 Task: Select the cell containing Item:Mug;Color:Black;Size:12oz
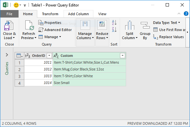coord(89,69)
